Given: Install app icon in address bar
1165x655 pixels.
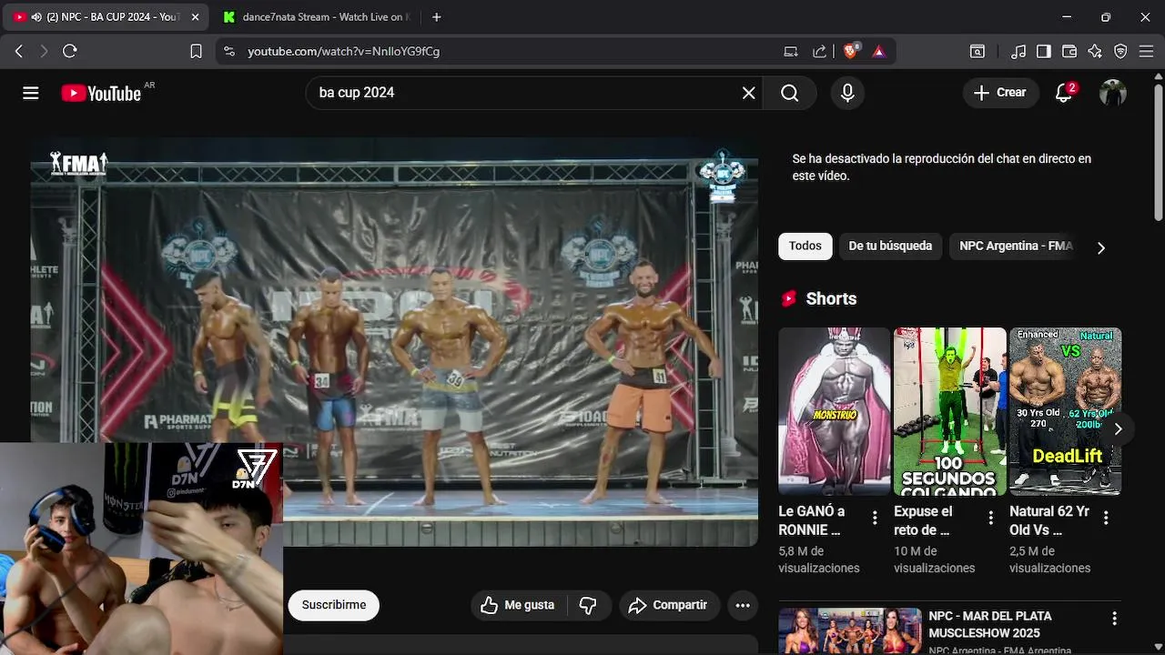Looking at the screenshot, I should (x=791, y=52).
